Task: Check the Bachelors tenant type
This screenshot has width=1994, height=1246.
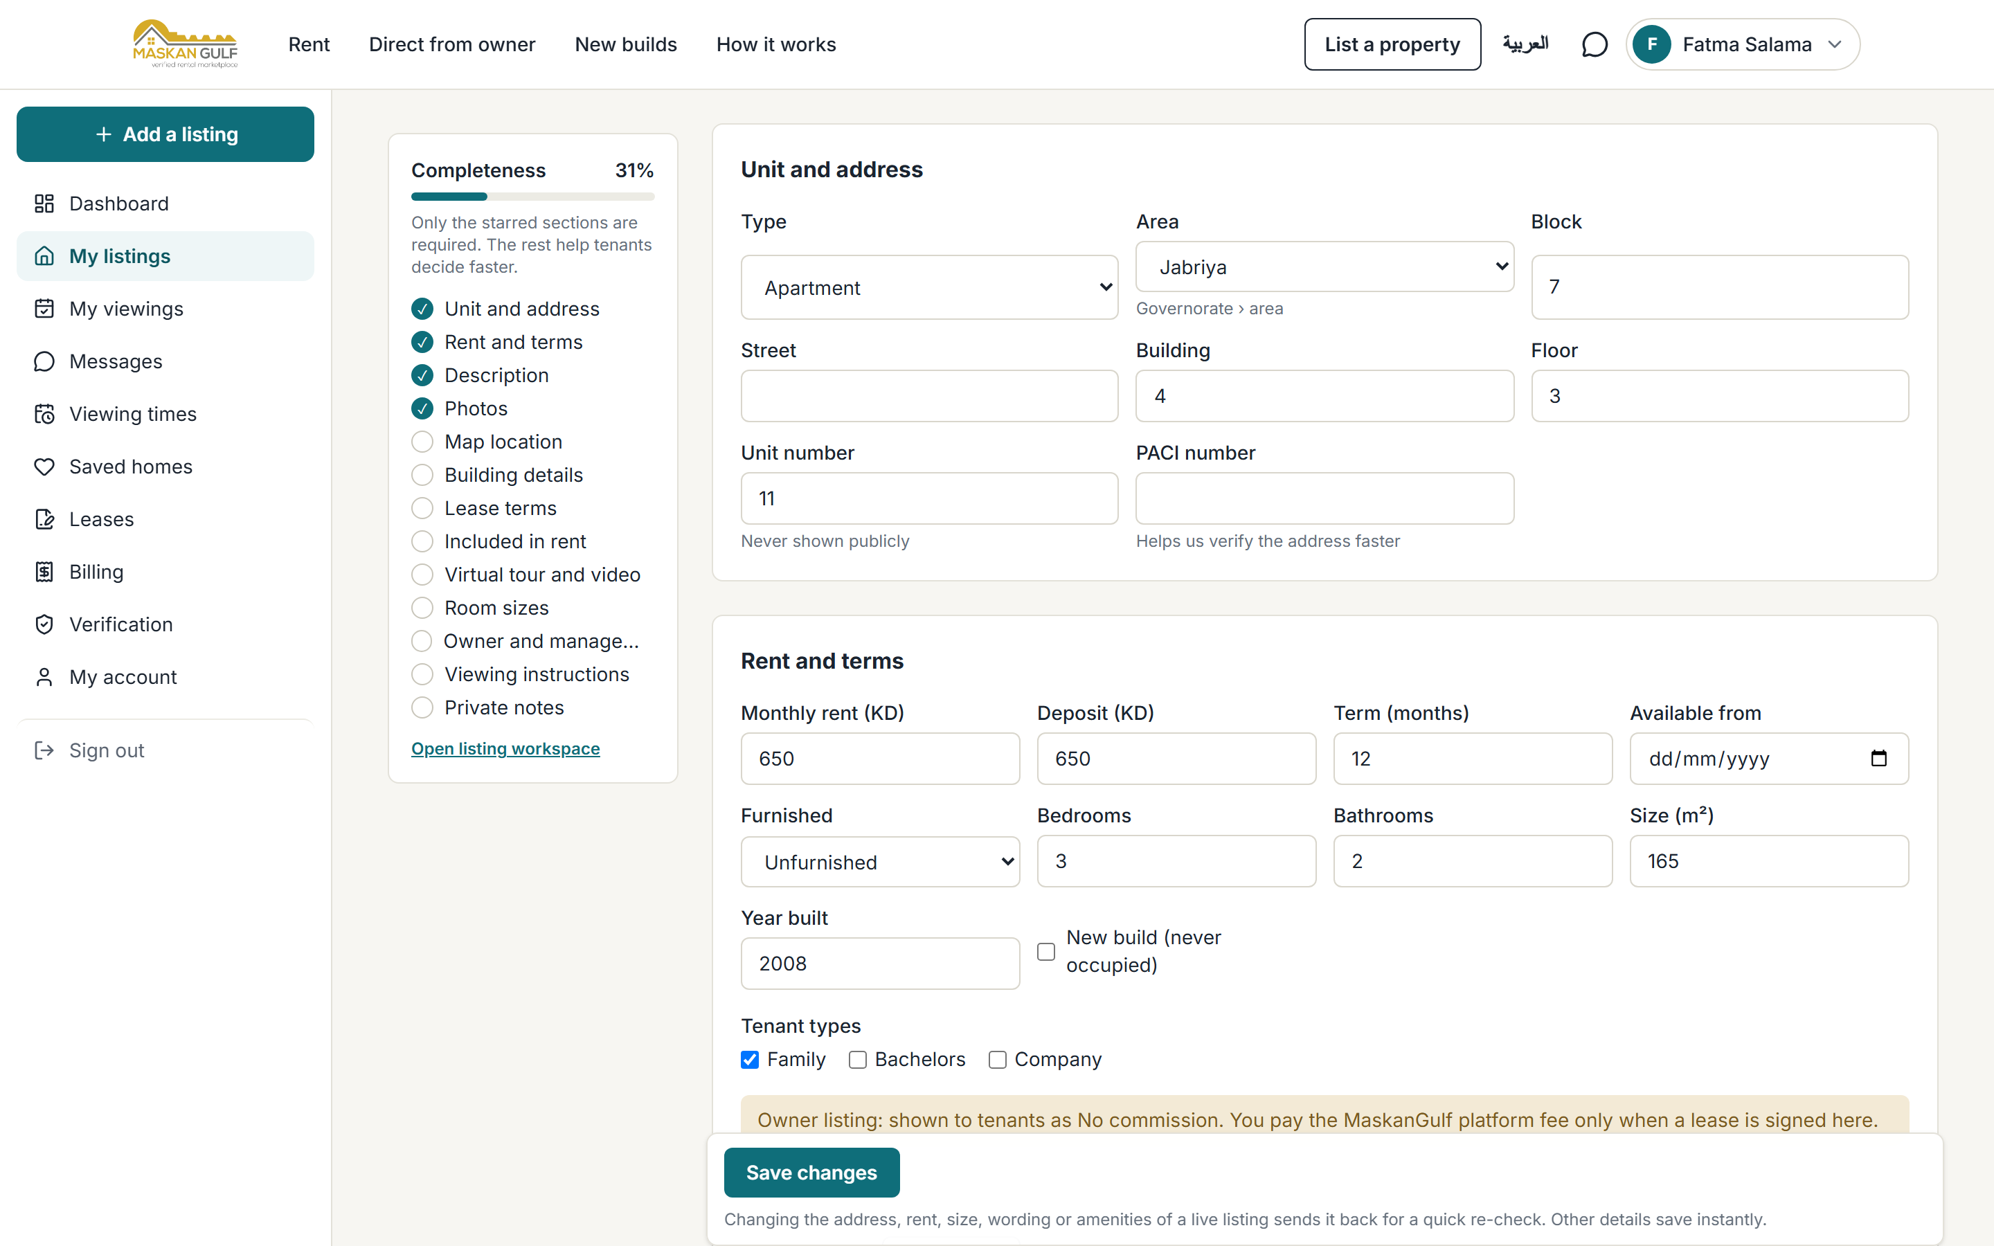Action: pos(858,1060)
